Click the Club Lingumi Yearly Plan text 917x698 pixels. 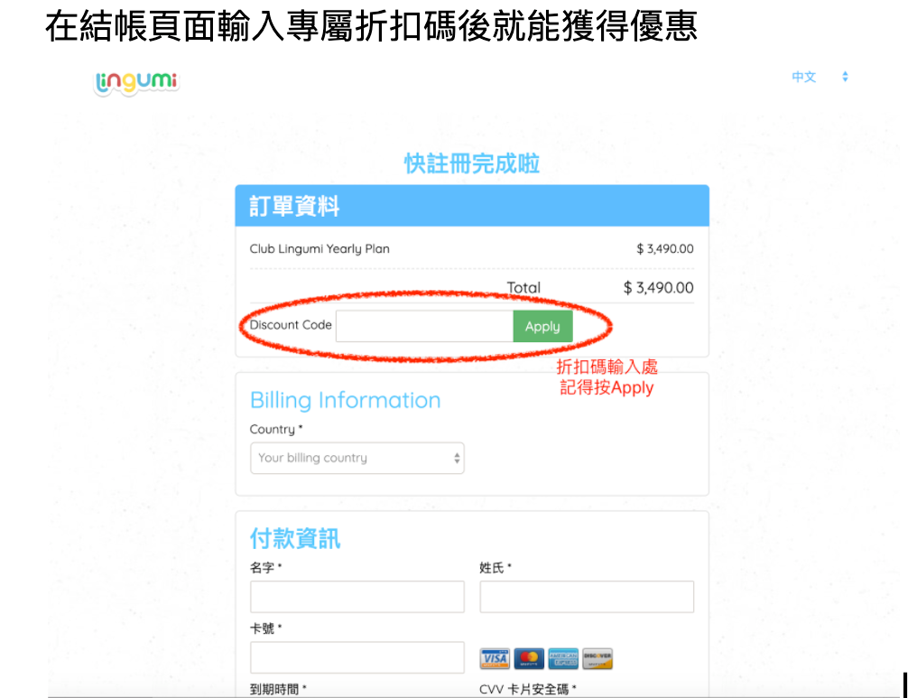[320, 248]
